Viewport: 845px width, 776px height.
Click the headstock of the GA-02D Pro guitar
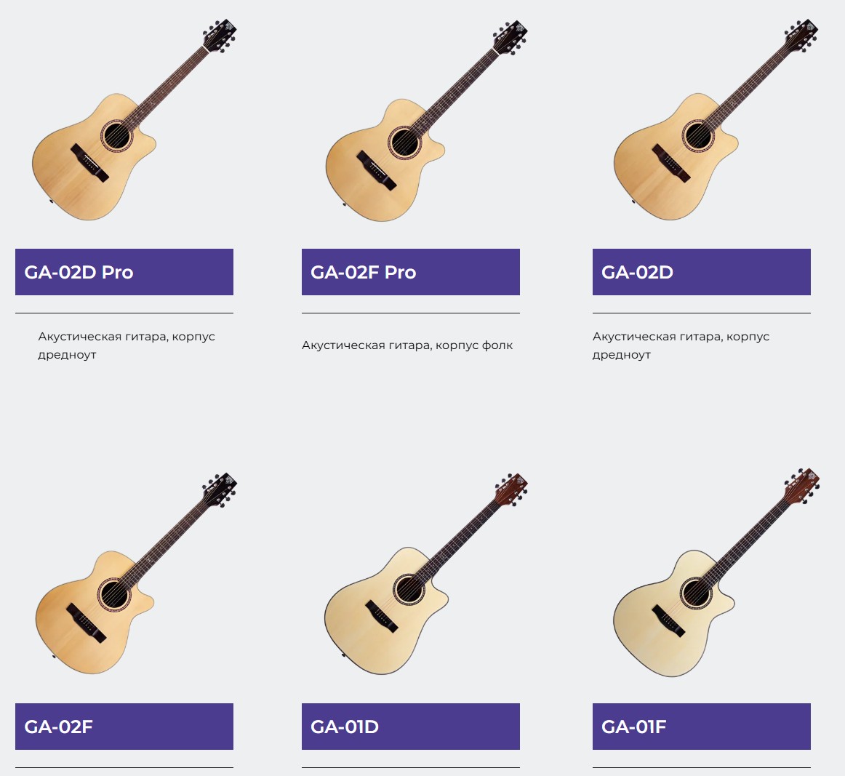[220, 35]
